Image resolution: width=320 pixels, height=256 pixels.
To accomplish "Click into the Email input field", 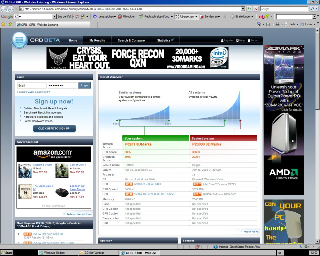I will click(x=32, y=85).
